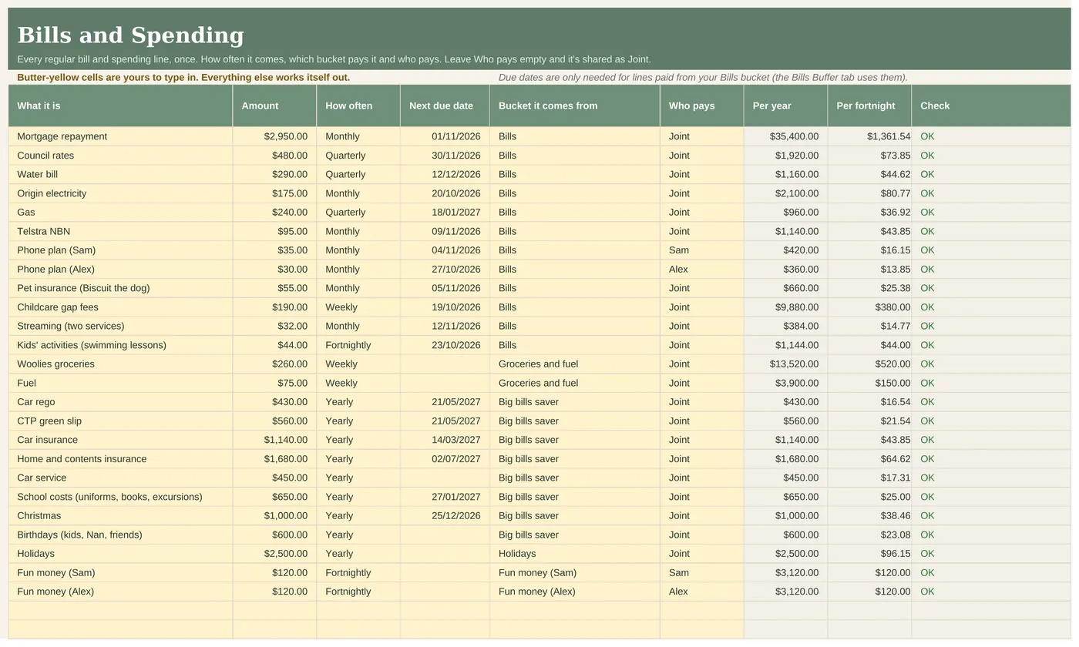Click Fun money (Sam) Who pays 'Sam'
The height and width of the screenshot is (647, 1079).
tap(701, 573)
